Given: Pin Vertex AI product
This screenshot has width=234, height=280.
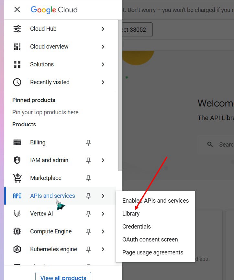Looking at the screenshot, I should click(88, 214).
